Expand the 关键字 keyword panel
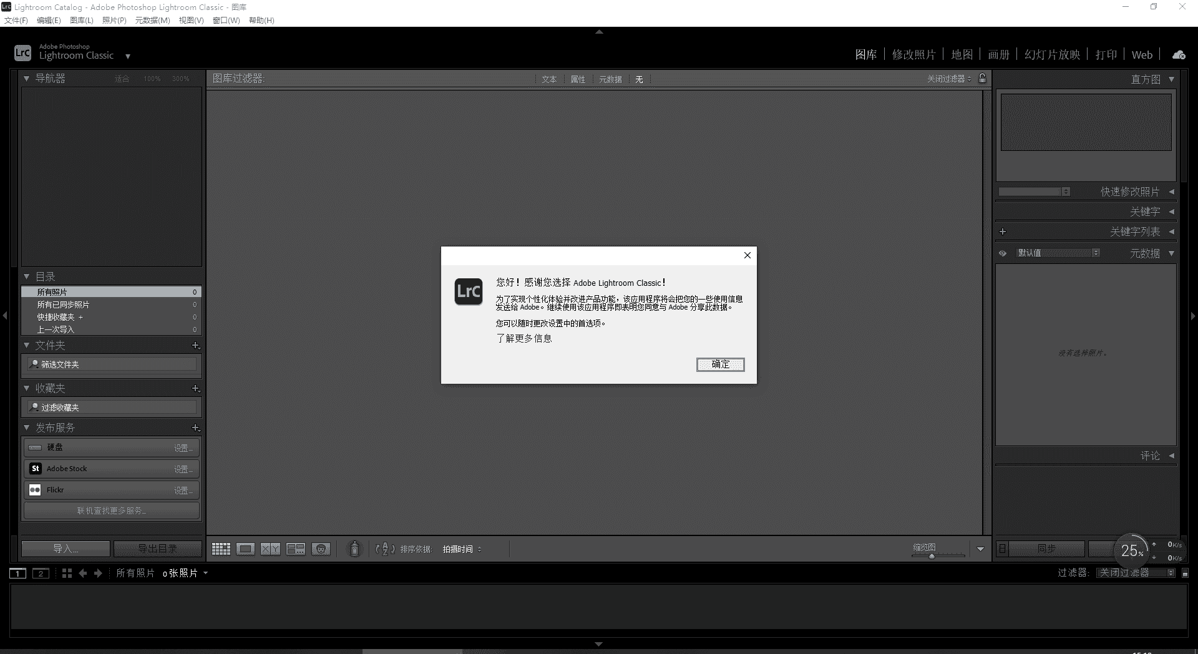Image resolution: width=1198 pixels, height=654 pixels. (1171, 212)
